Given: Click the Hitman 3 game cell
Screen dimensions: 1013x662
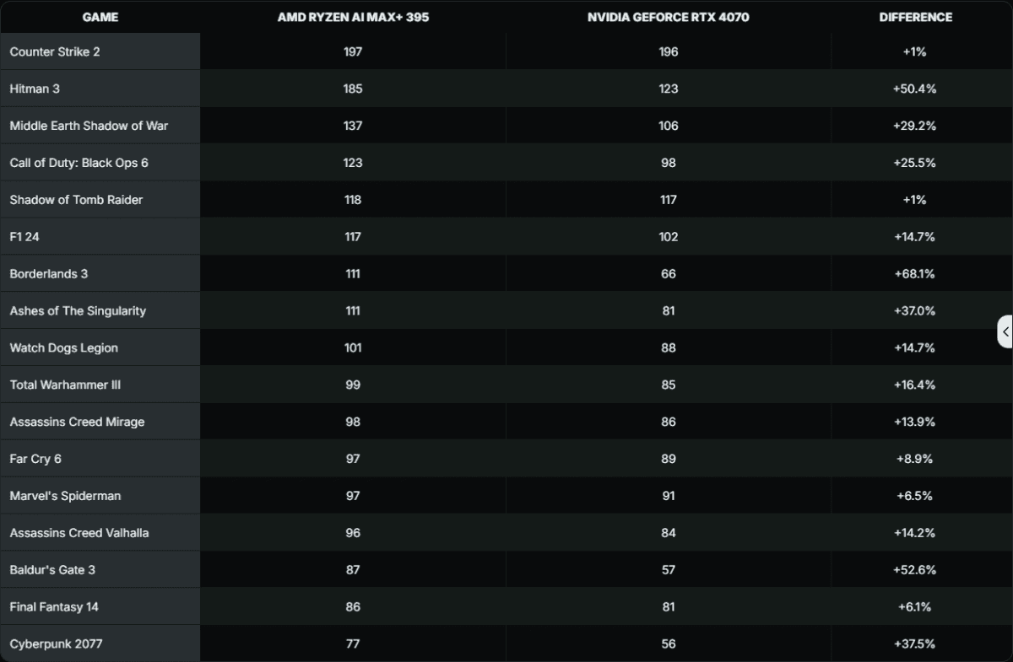Looking at the screenshot, I should coord(35,89).
